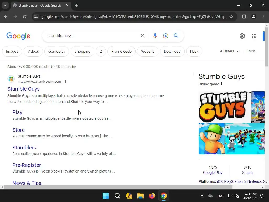Open Google apps grid icon
This screenshot has width=269, height=202.
point(254,36)
